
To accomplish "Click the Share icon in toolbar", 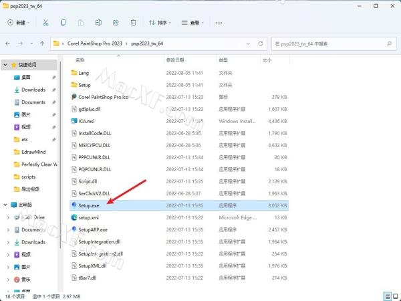I will (x=116, y=23).
